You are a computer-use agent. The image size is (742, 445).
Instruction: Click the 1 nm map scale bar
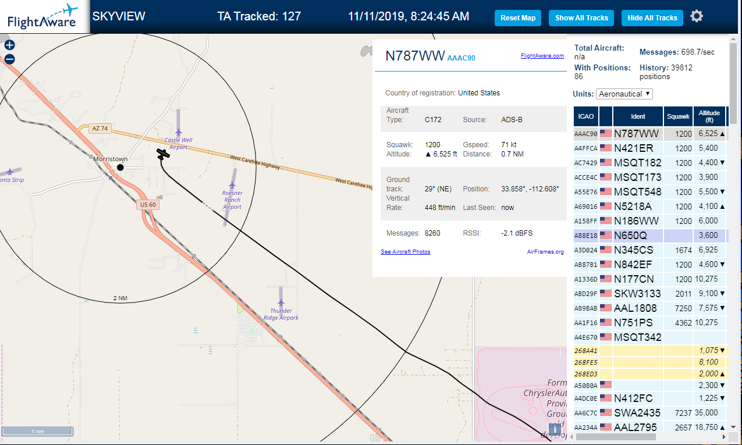[x=38, y=432]
